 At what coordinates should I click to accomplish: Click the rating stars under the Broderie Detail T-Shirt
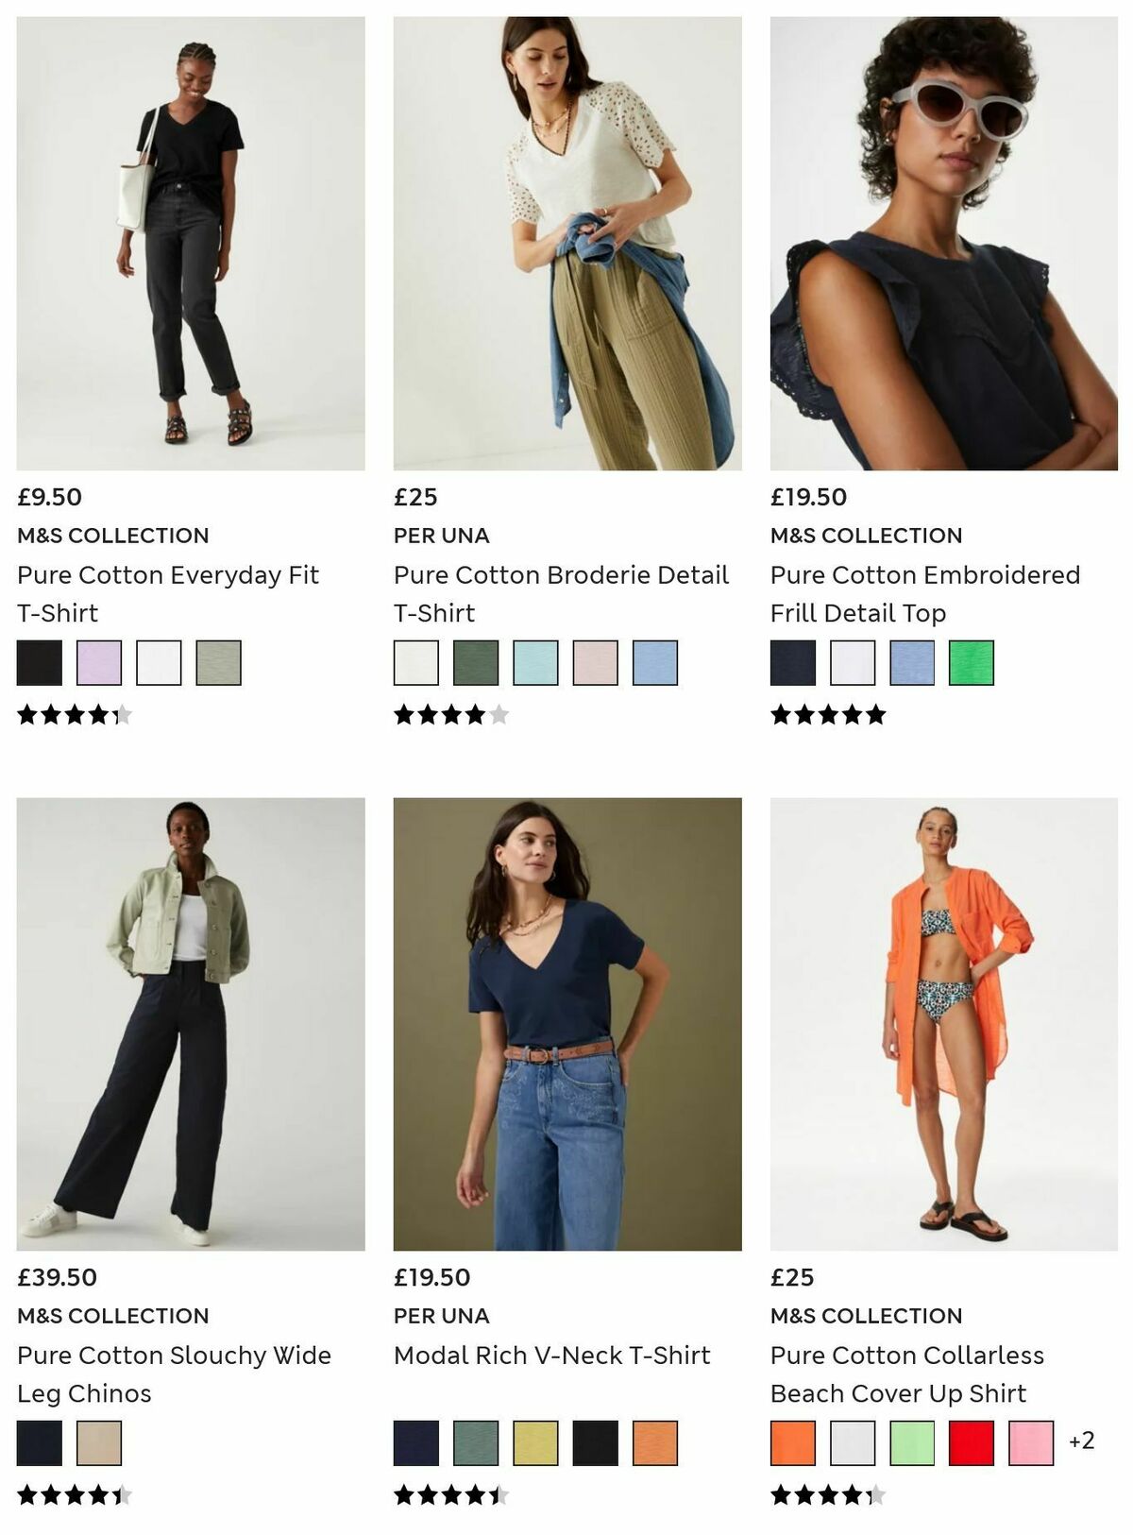[450, 716]
